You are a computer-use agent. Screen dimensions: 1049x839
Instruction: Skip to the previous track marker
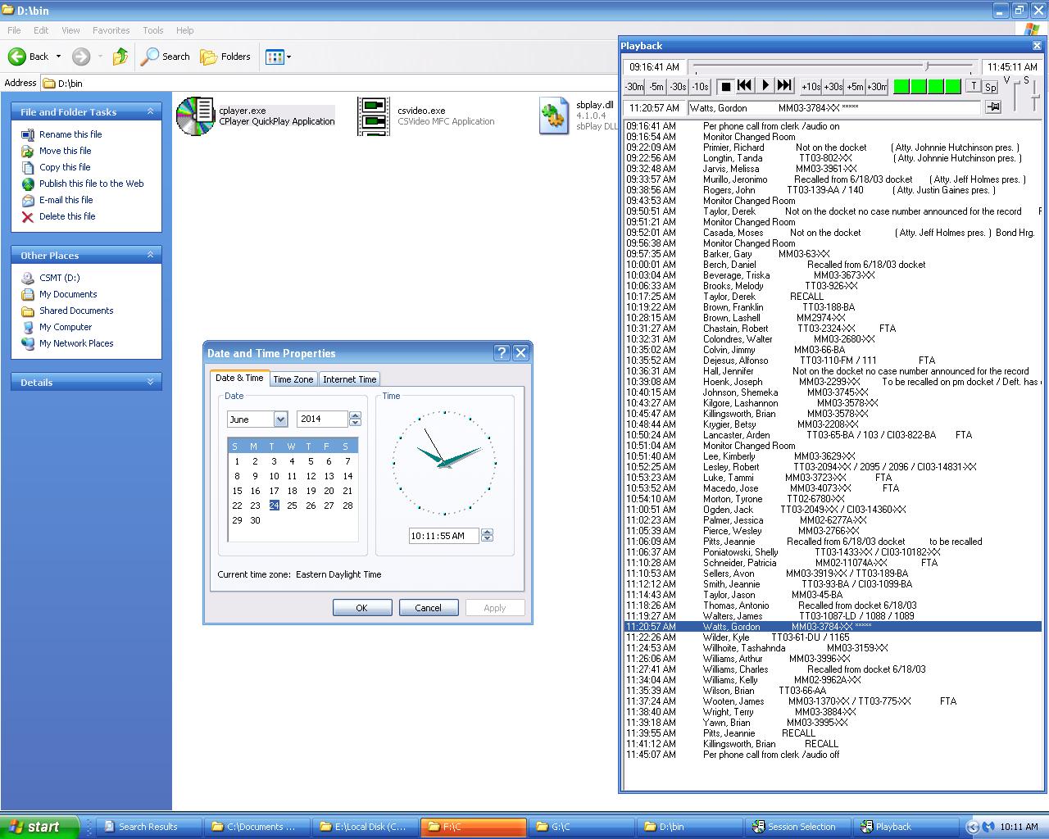[x=745, y=86]
